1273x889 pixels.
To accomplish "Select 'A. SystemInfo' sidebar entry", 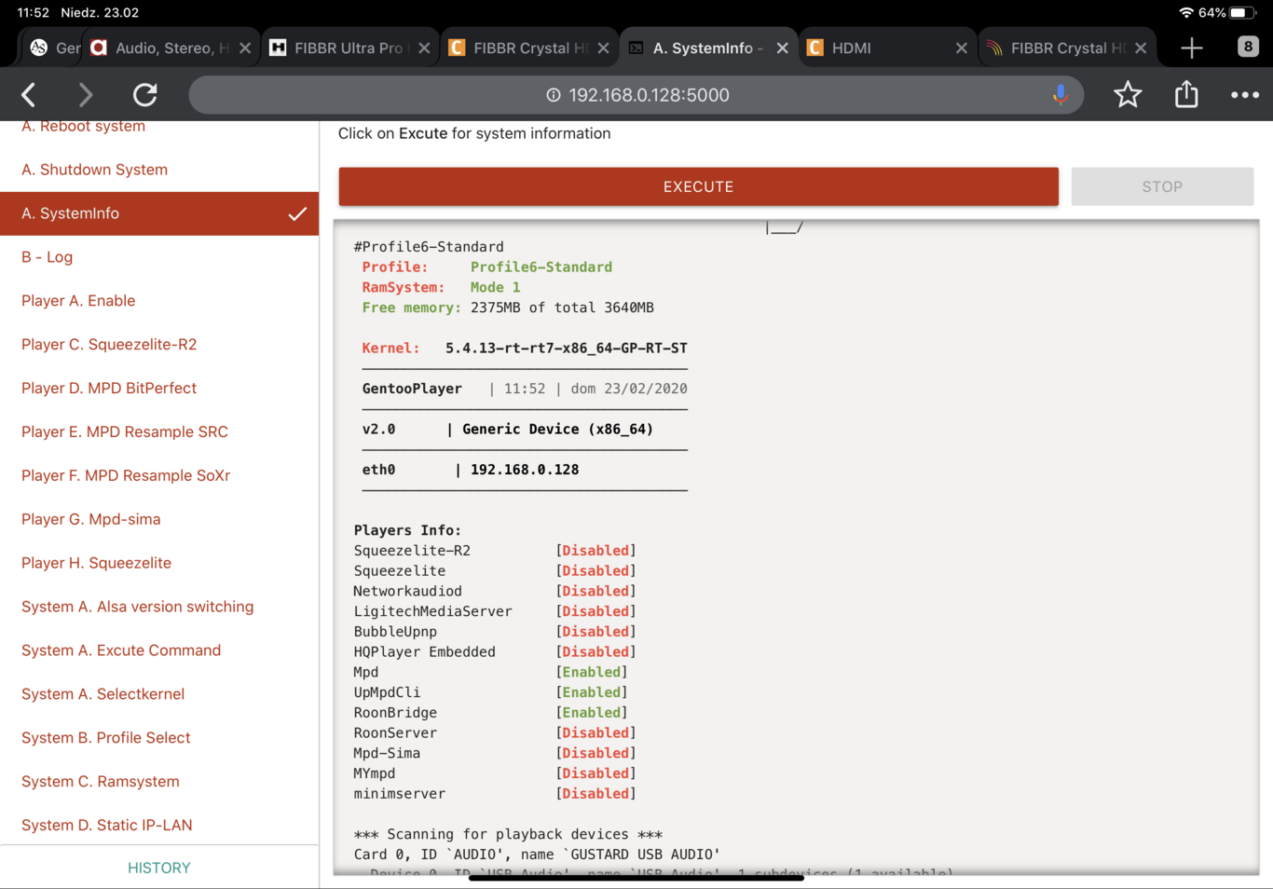I will coord(159,213).
